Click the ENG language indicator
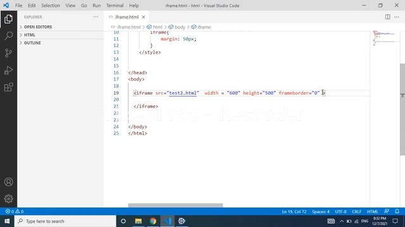The width and height of the screenshot is (405, 227). coord(364,221)
